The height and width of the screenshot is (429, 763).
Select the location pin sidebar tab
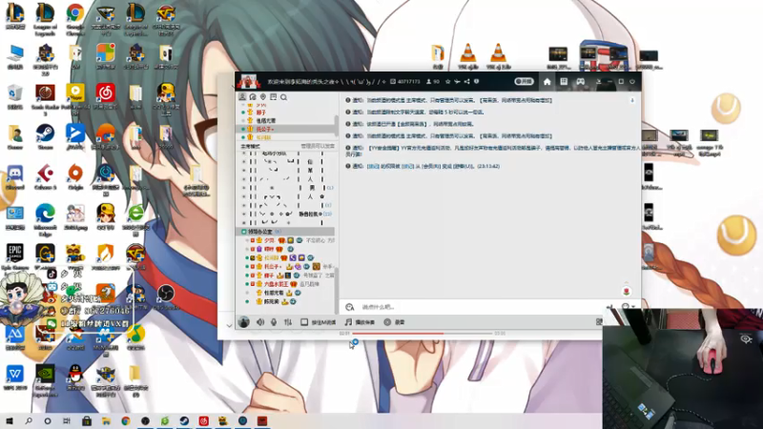tap(263, 97)
